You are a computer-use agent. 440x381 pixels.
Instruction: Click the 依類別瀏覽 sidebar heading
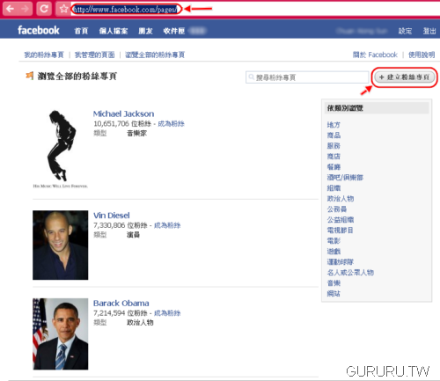pos(345,108)
